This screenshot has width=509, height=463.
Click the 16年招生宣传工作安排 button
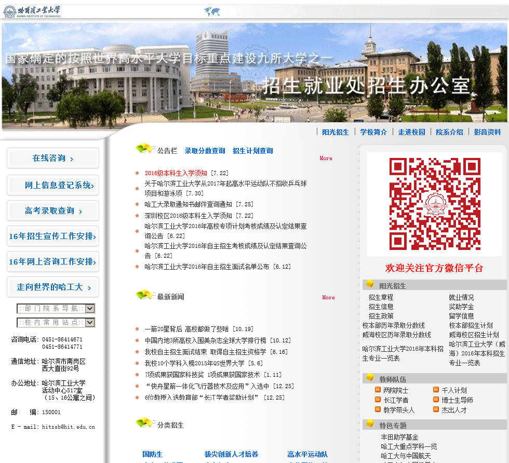[x=53, y=236]
